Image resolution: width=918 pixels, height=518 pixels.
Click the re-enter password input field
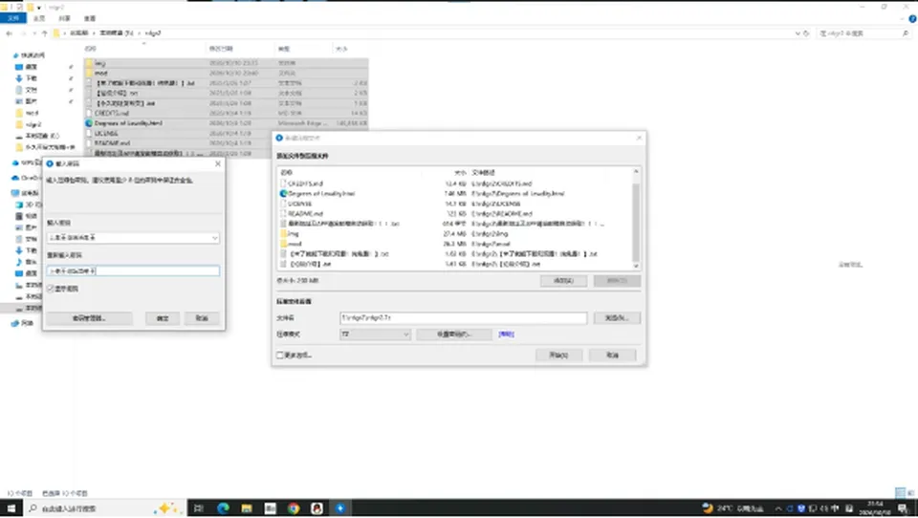click(x=133, y=270)
